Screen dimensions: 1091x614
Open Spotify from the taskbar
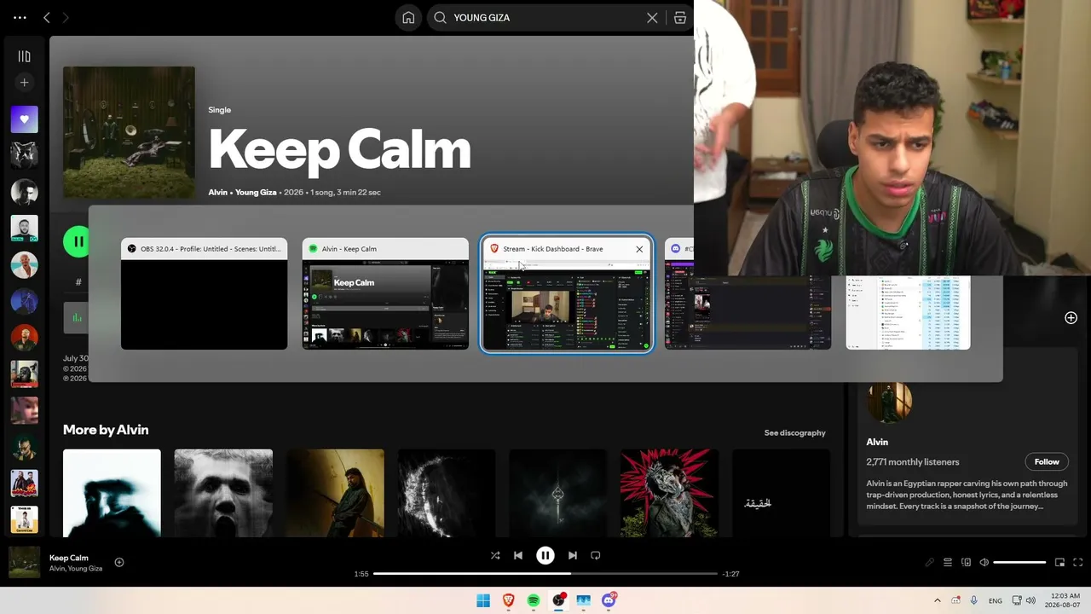click(x=534, y=600)
